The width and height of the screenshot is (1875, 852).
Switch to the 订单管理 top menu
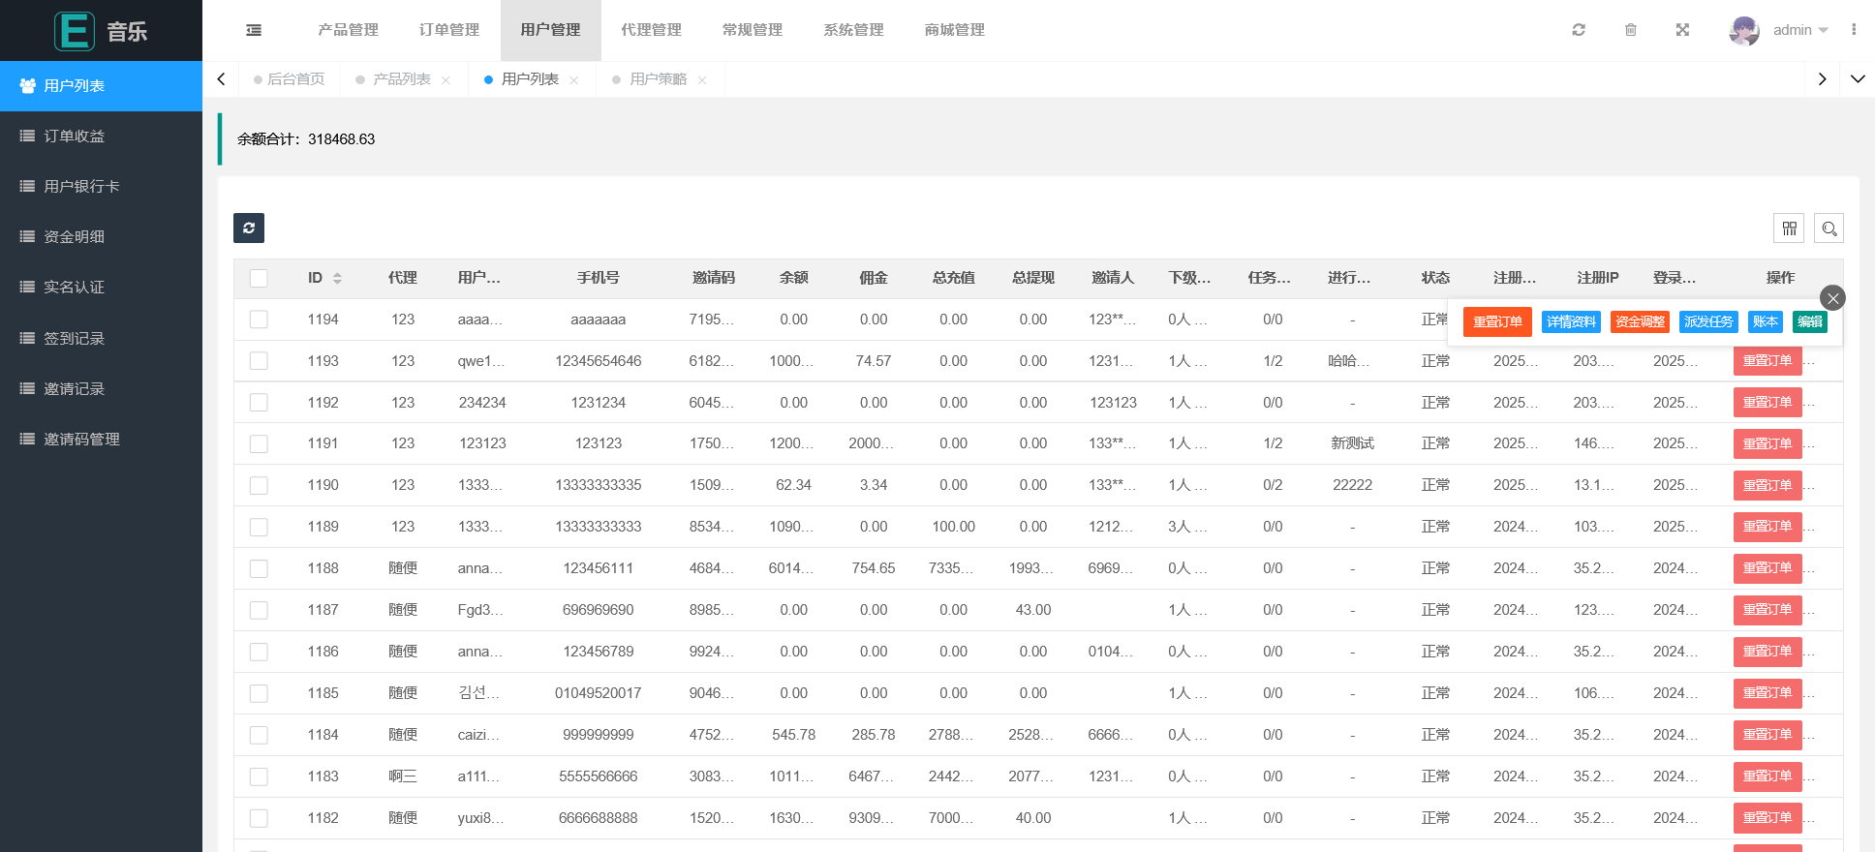click(449, 30)
